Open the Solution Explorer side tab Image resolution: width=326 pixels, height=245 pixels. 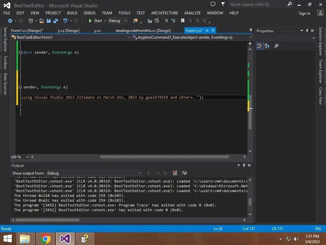coord(320,41)
